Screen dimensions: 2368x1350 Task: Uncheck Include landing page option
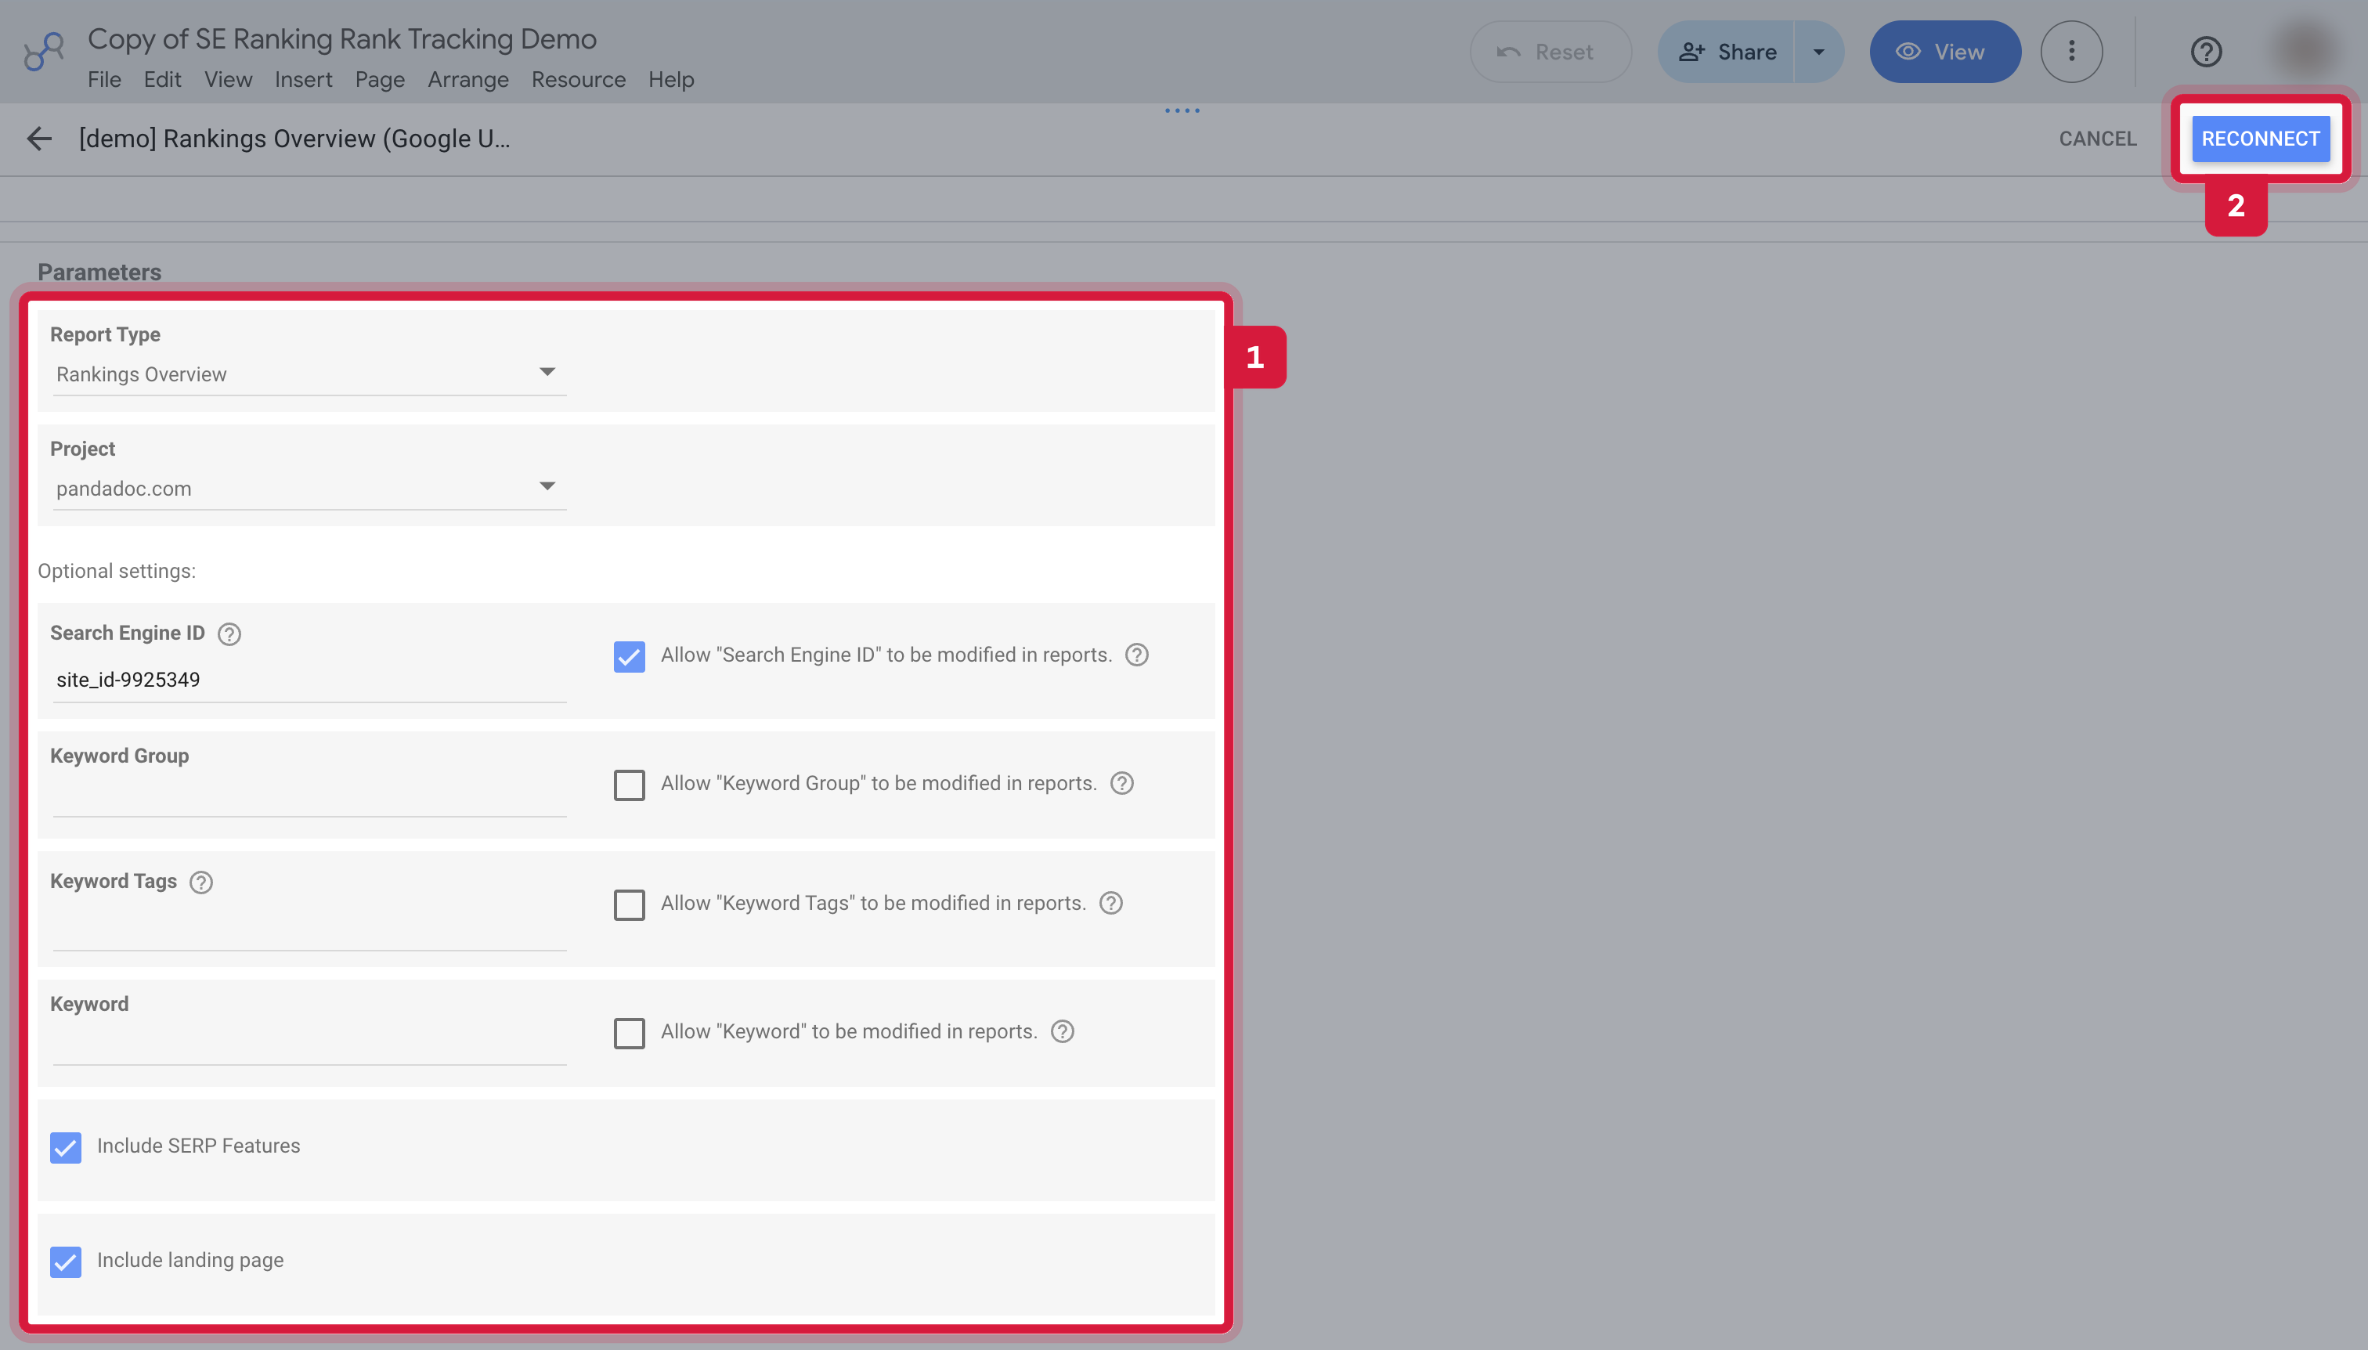click(66, 1262)
